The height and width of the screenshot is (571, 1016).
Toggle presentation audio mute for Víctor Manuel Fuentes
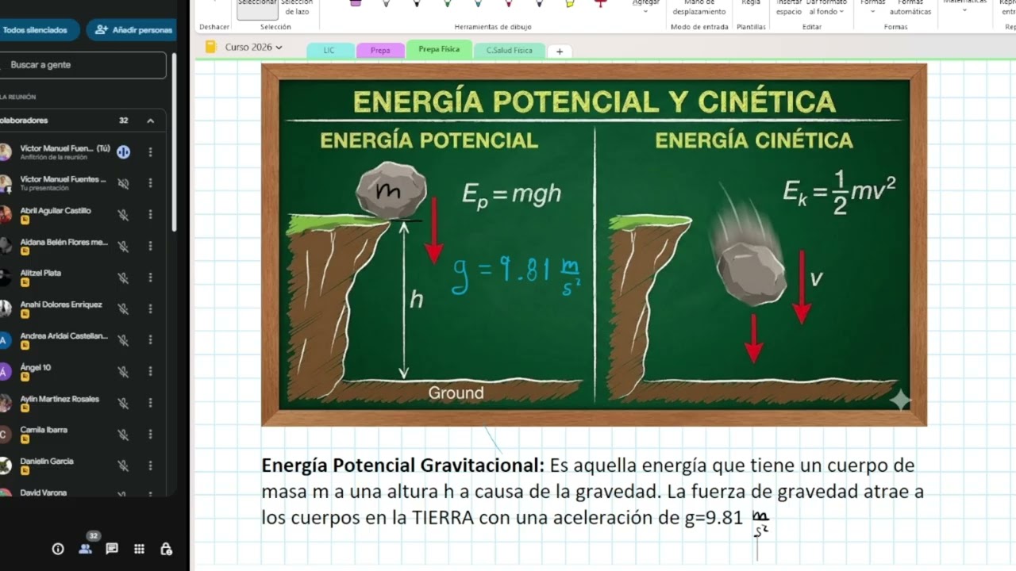(x=123, y=183)
